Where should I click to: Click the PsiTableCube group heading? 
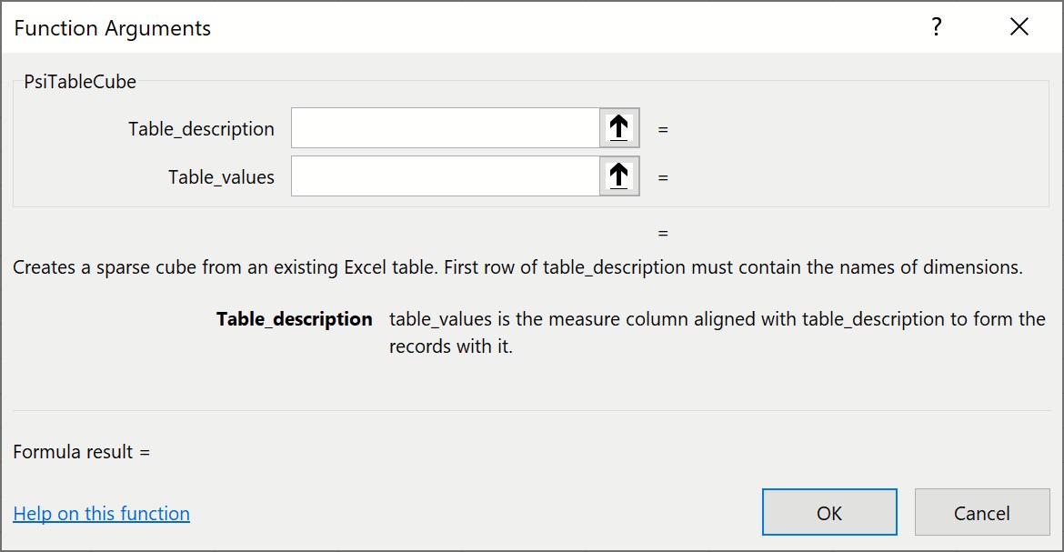pos(80,82)
